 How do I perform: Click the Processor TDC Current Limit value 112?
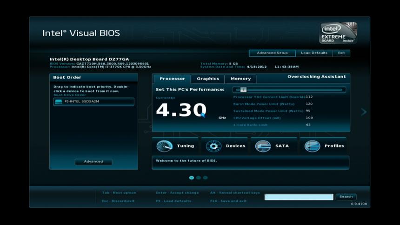coord(309,97)
